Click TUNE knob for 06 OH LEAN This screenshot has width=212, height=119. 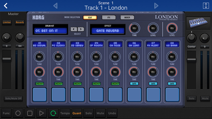[x=134, y=56]
